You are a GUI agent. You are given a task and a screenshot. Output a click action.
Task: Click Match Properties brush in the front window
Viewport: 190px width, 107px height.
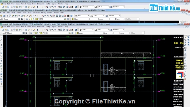(34, 30)
